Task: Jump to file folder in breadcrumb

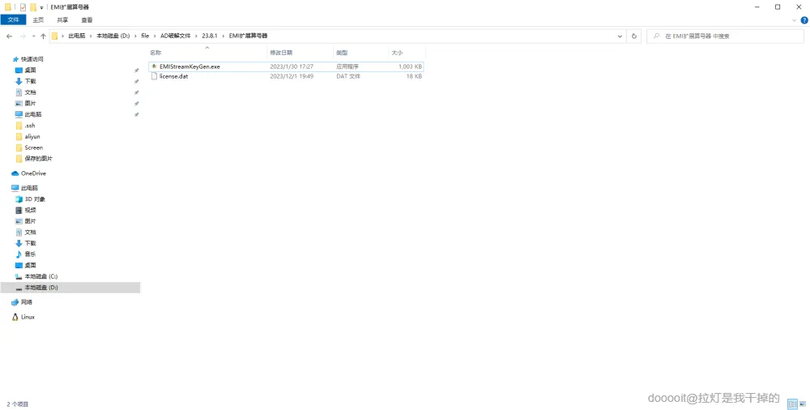Action: coord(145,36)
